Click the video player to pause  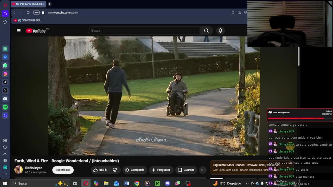click(x=154, y=96)
